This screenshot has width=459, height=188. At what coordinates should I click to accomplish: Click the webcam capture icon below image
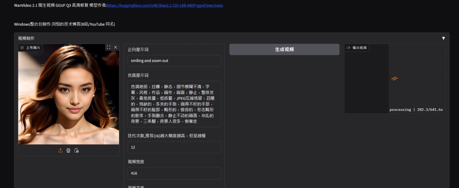click(x=68, y=151)
